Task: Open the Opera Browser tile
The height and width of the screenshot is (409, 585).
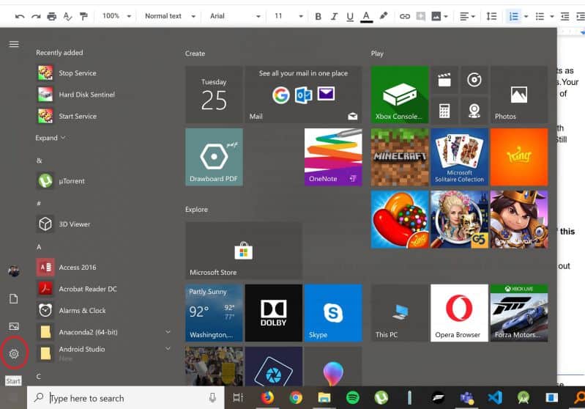Action: [x=459, y=313]
